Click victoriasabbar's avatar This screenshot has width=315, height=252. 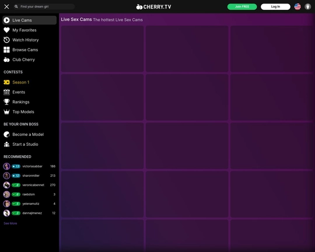tap(6, 166)
